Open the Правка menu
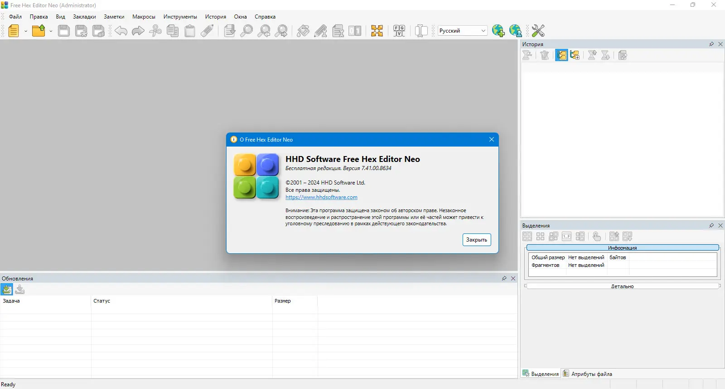This screenshot has height=389, width=725. (39, 17)
